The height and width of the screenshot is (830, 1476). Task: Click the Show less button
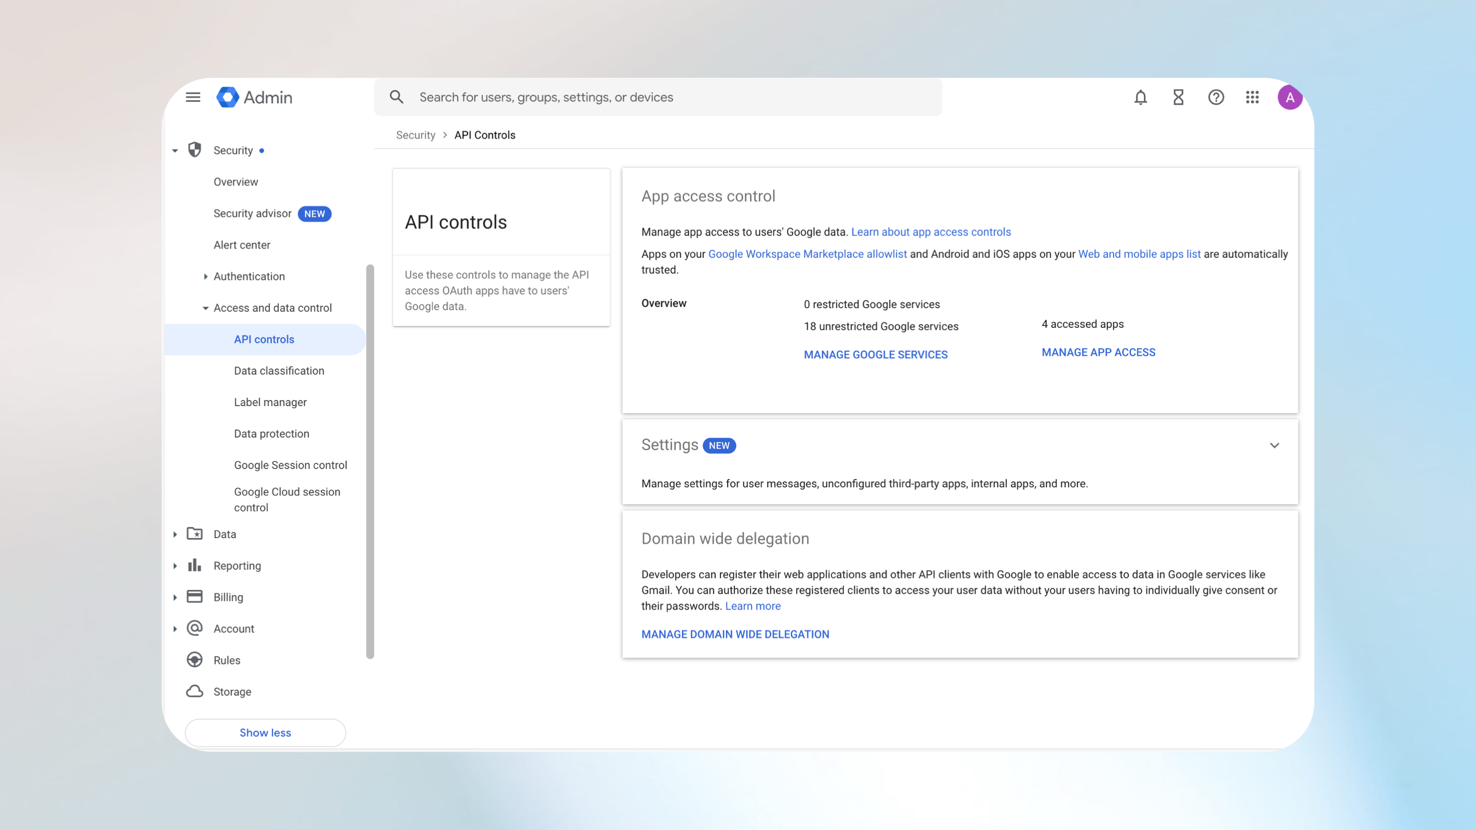coord(265,732)
